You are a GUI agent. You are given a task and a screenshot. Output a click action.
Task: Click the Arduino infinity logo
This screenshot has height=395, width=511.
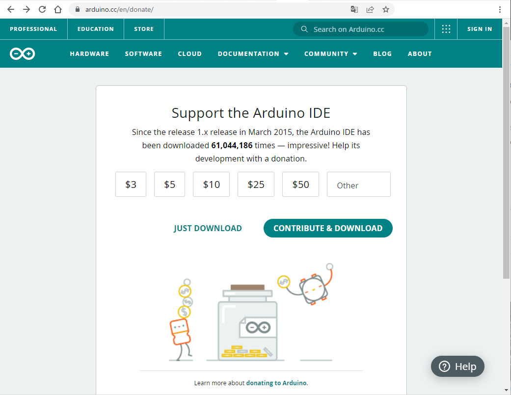22,54
